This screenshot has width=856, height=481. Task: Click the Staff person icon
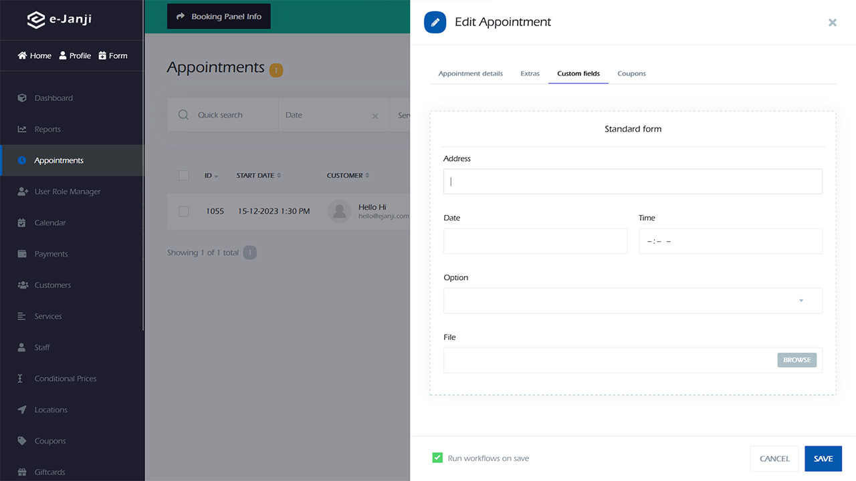22,347
